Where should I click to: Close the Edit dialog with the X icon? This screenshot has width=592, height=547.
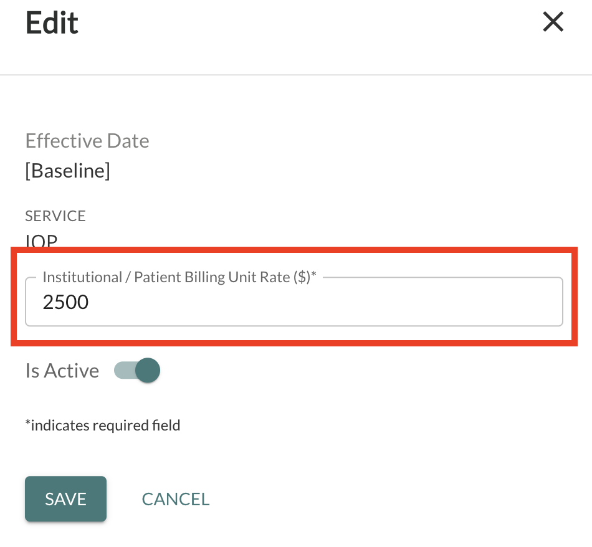click(x=553, y=22)
